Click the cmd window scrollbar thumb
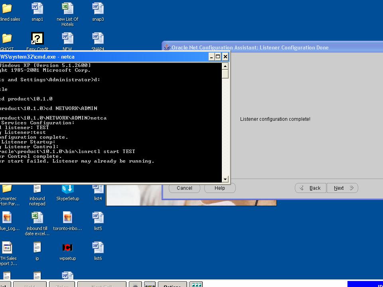 pos(225,74)
